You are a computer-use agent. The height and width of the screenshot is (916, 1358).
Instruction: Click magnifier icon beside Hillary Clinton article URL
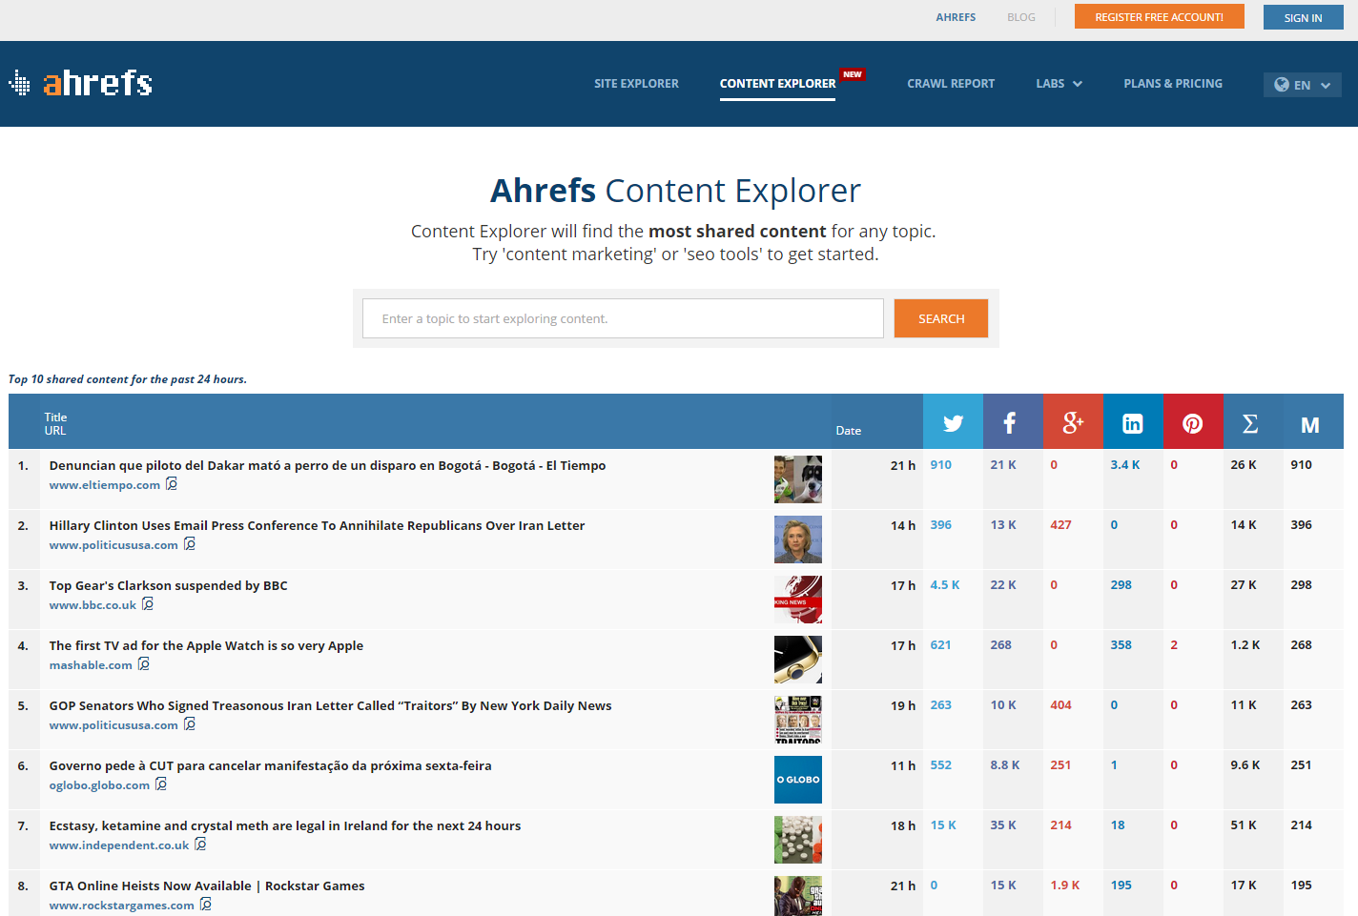coord(190,544)
